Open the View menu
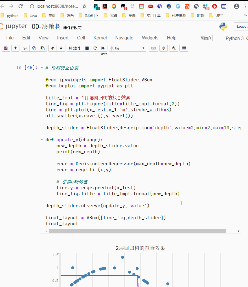The width and height of the screenshot is (248, 287). point(43,38)
